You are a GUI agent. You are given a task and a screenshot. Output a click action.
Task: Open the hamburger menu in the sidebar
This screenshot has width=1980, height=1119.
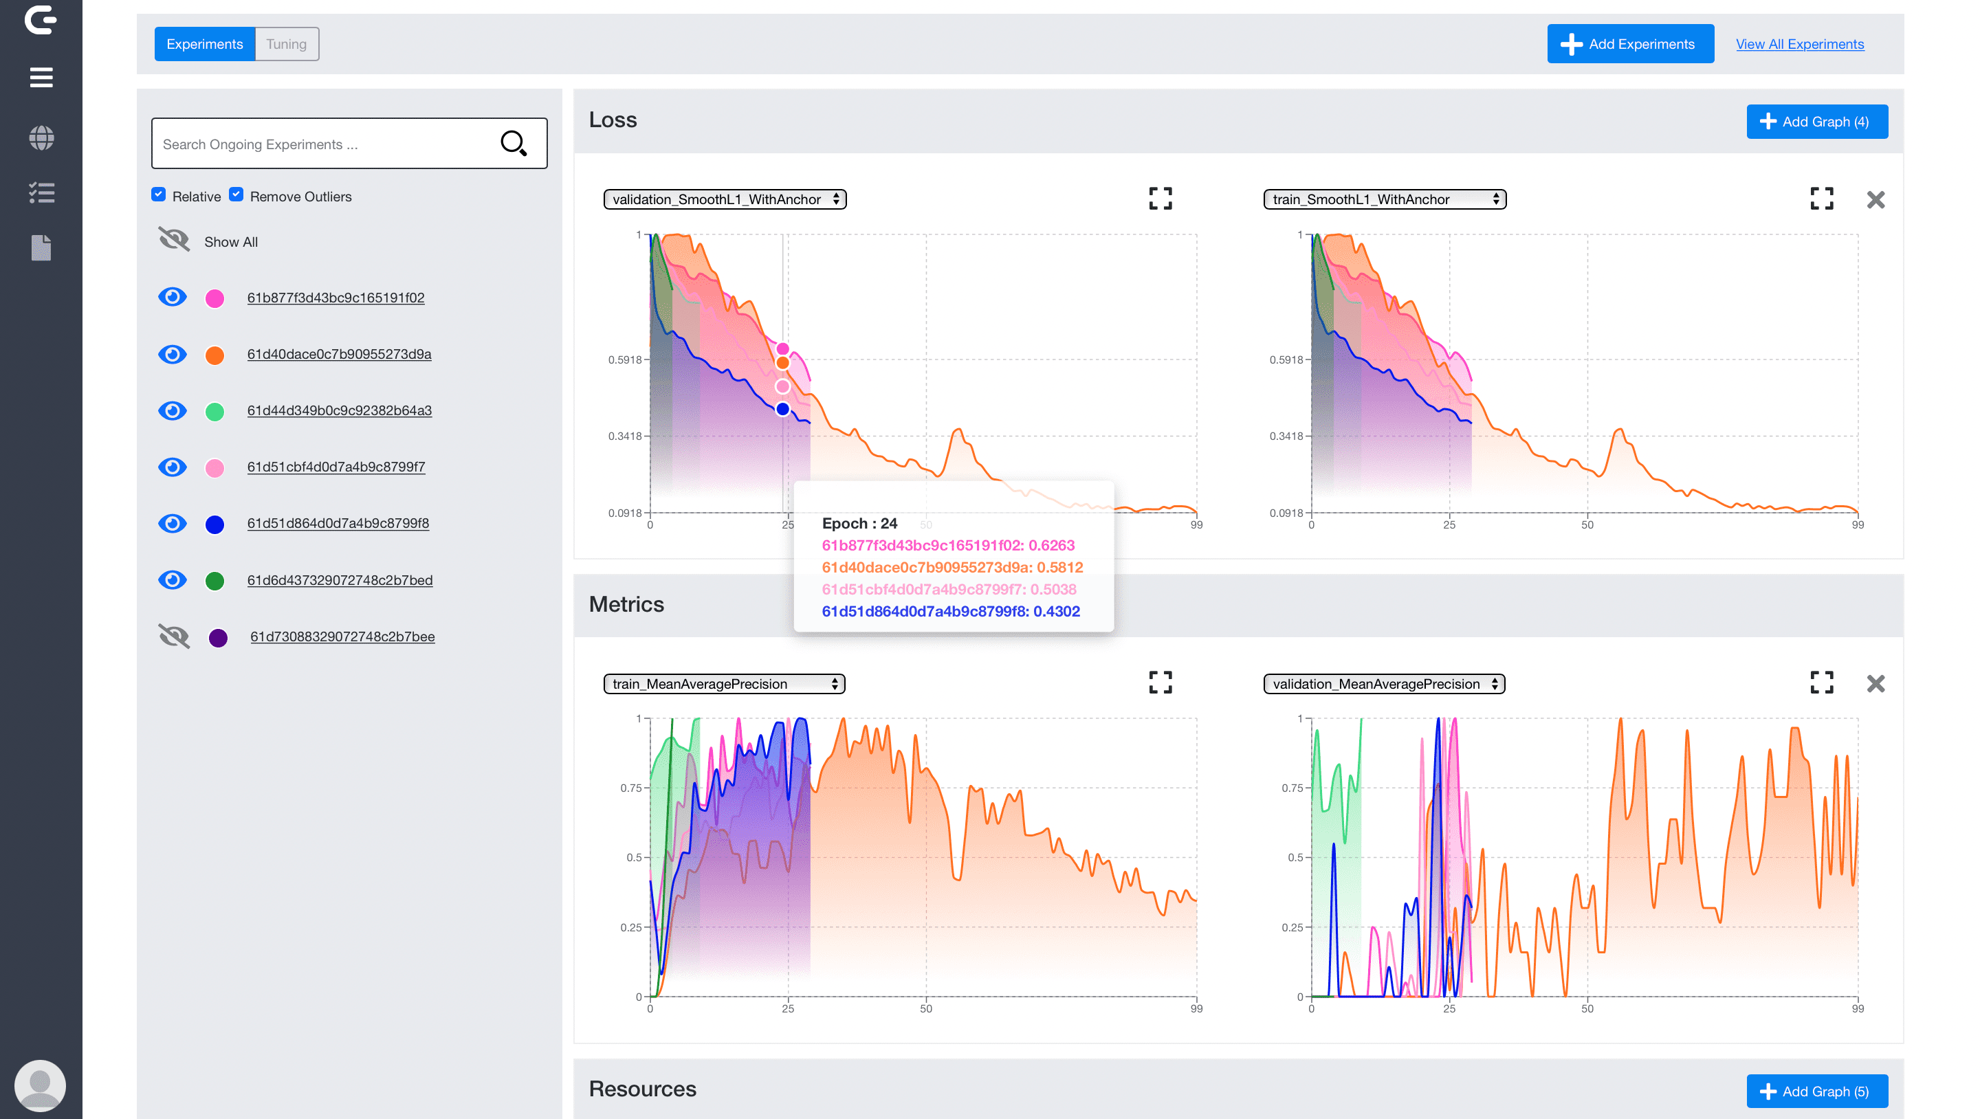(41, 78)
